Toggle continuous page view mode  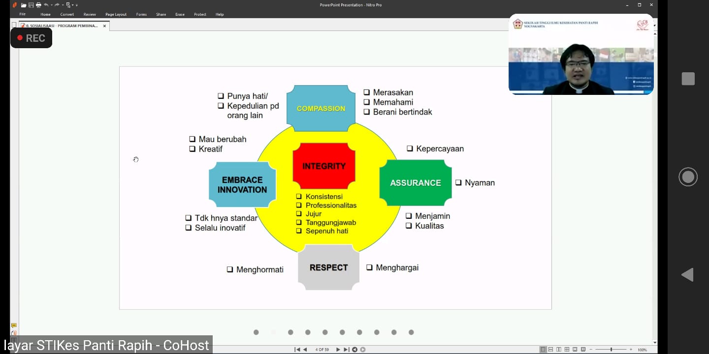point(551,350)
